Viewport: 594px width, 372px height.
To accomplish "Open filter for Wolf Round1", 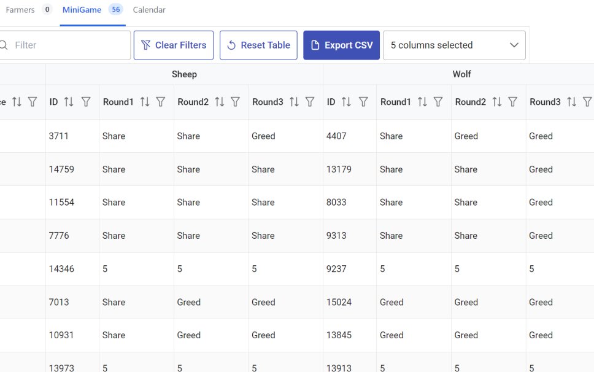I will [x=438, y=102].
